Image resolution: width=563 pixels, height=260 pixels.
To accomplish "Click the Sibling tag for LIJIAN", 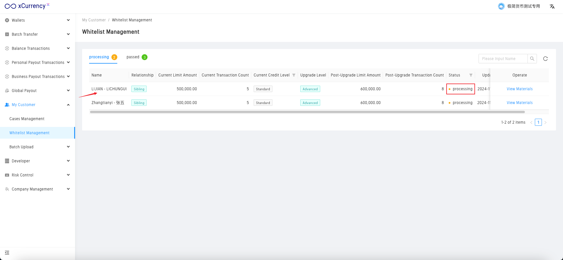I will [139, 89].
